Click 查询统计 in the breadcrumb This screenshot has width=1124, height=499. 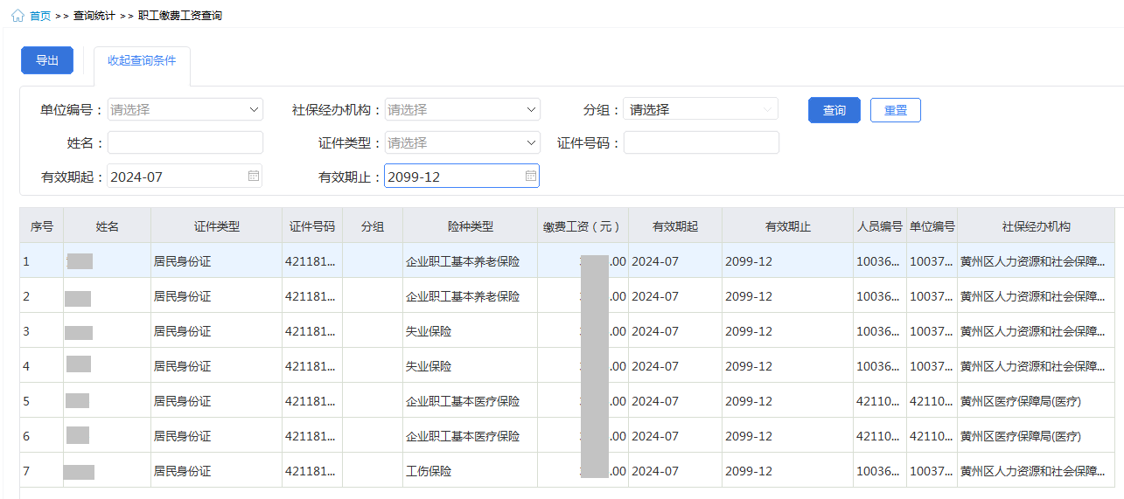coord(94,16)
